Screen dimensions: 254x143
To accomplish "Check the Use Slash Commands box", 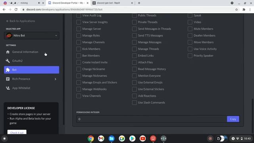I will point(134,102).
